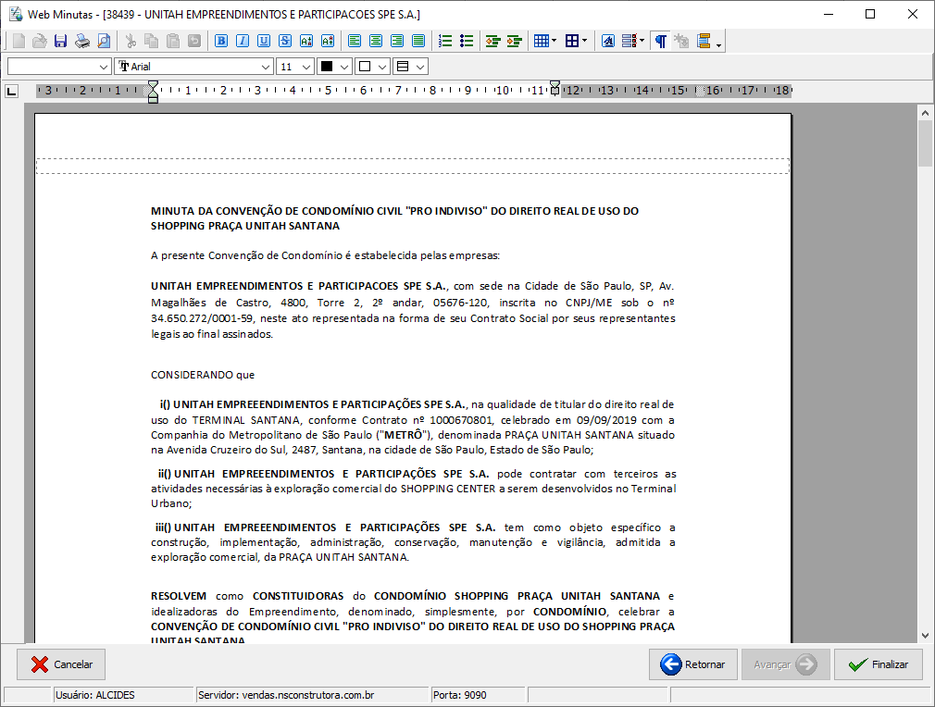Viewport: 935px width, 707px height.
Task: Click the word CONSIDERANDO in document
Action: click(192, 375)
